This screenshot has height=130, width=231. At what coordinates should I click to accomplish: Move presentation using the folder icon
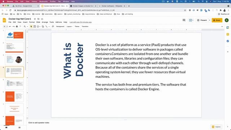(39, 19)
